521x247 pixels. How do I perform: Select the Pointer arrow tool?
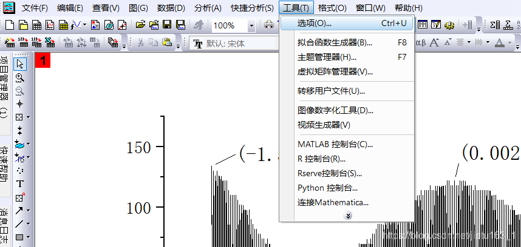point(20,64)
